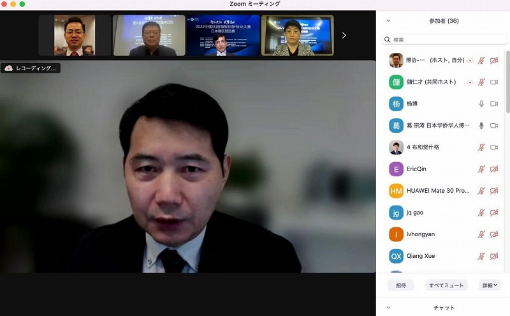Screen dimensions: 510x316
Task: Toggle the camera for lvhongyan
Action: (x=494, y=234)
